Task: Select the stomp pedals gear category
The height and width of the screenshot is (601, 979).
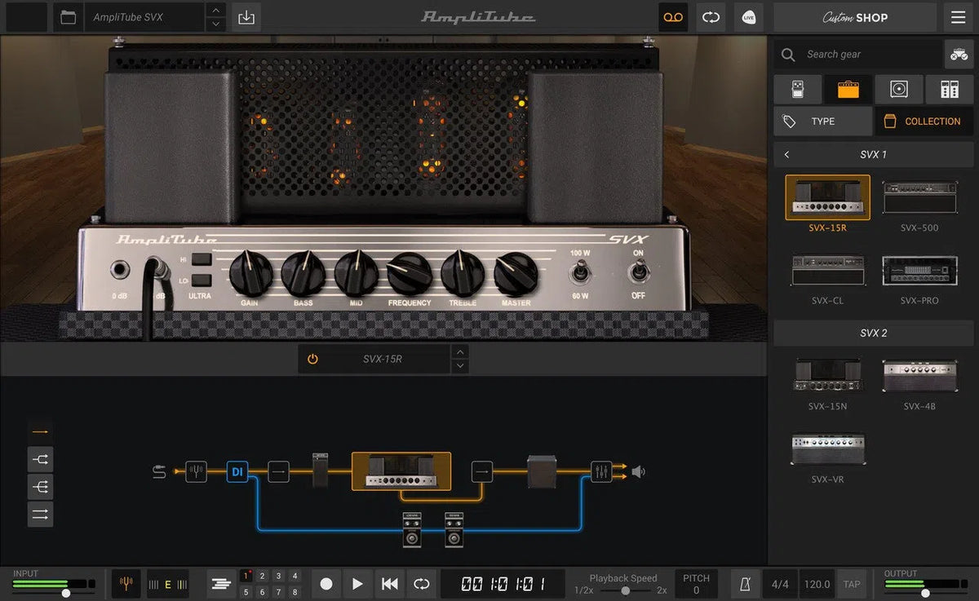Action: (x=797, y=89)
